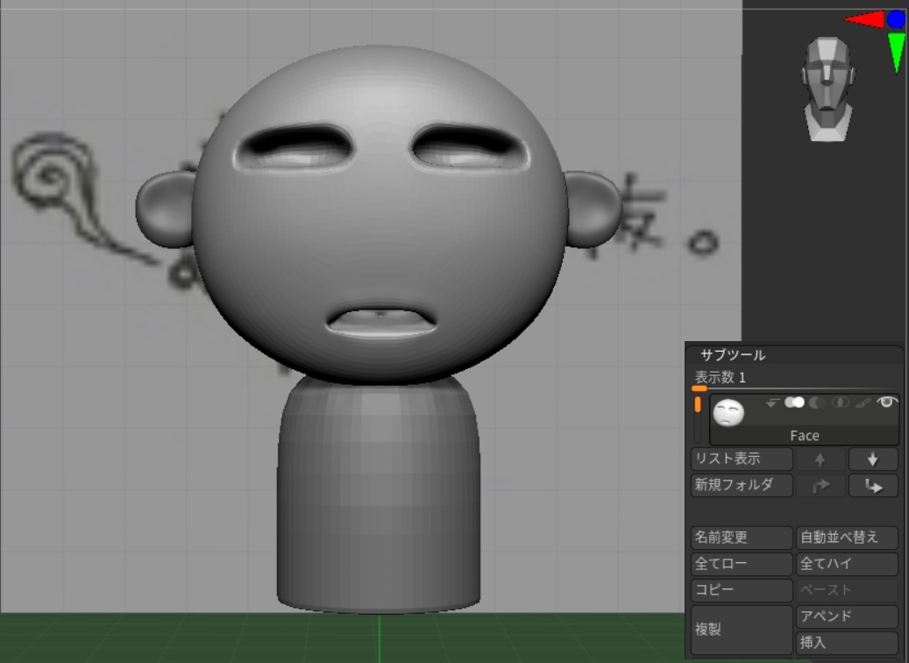The image size is (909, 663).
Task: Move Face subtool down using the down arrow
Action: (x=871, y=458)
